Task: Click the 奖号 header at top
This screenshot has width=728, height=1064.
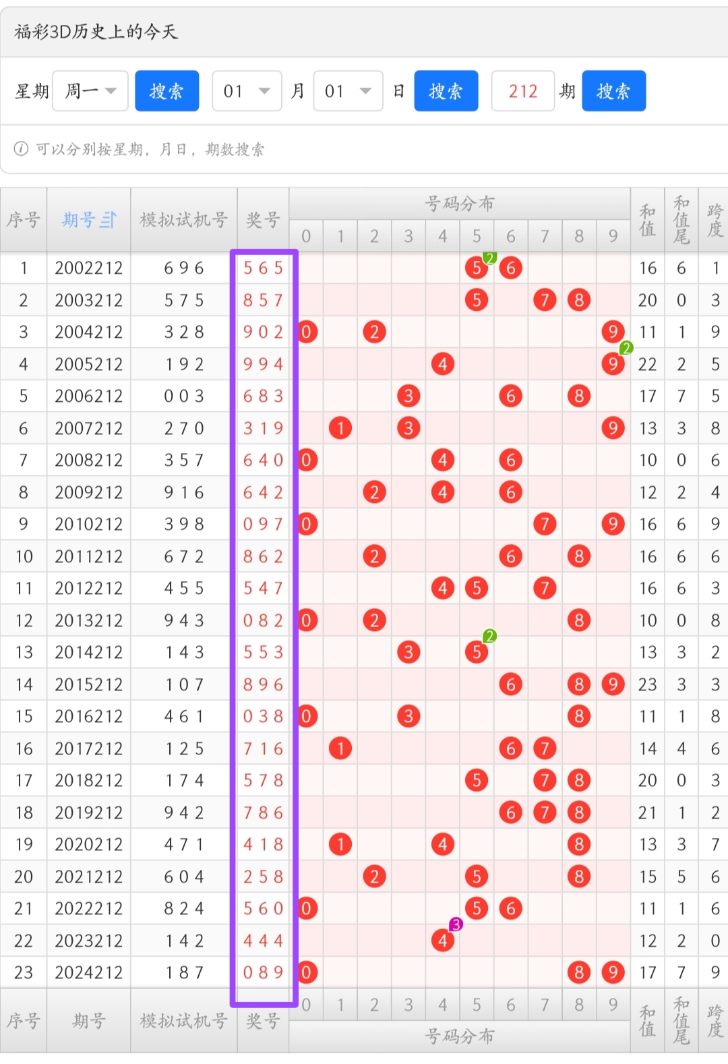Action: point(263,220)
